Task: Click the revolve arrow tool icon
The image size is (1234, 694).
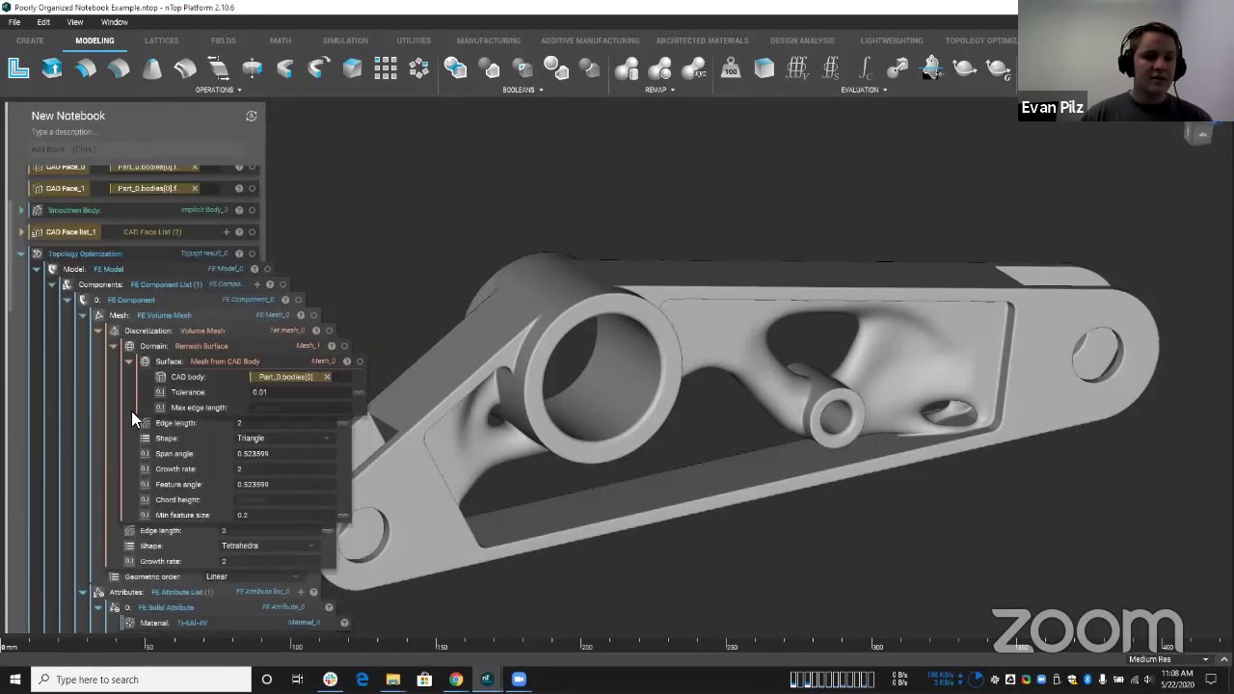Action: coord(318,68)
